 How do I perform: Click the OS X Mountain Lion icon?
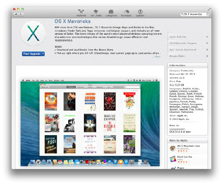pos(173,148)
